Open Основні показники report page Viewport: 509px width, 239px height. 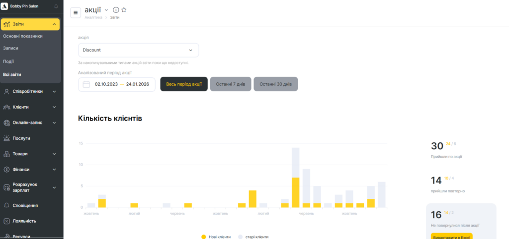pyautogui.click(x=23, y=36)
